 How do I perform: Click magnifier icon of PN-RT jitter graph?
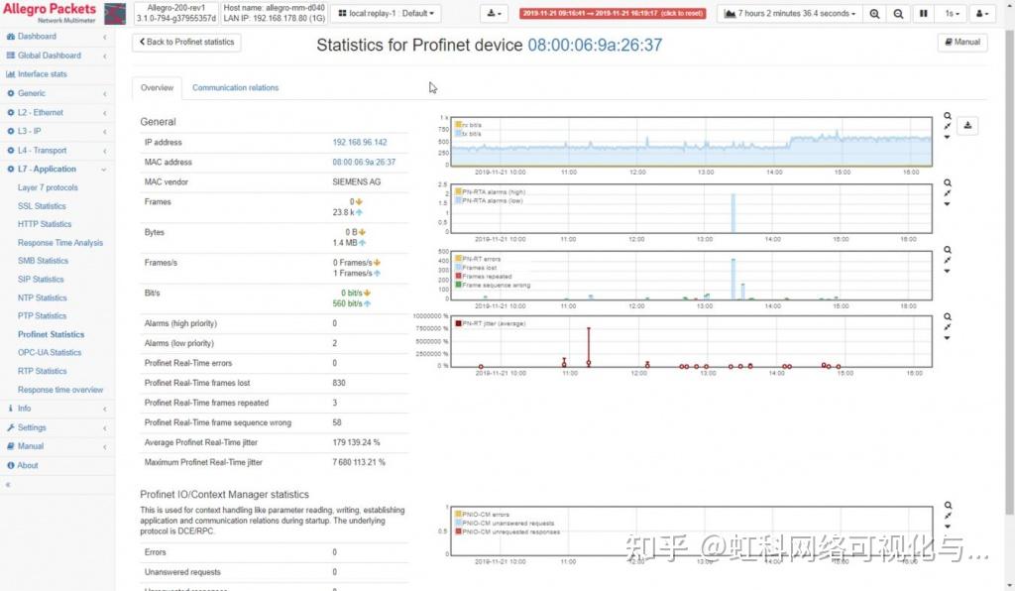(947, 317)
